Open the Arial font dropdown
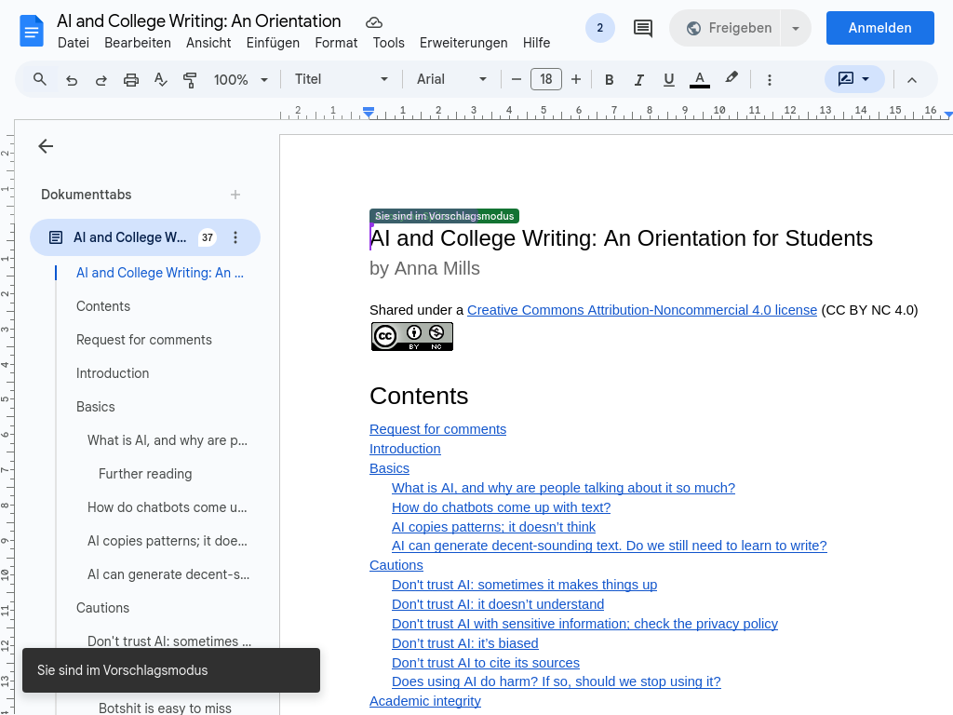The width and height of the screenshot is (953, 715). (x=451, y=79)
